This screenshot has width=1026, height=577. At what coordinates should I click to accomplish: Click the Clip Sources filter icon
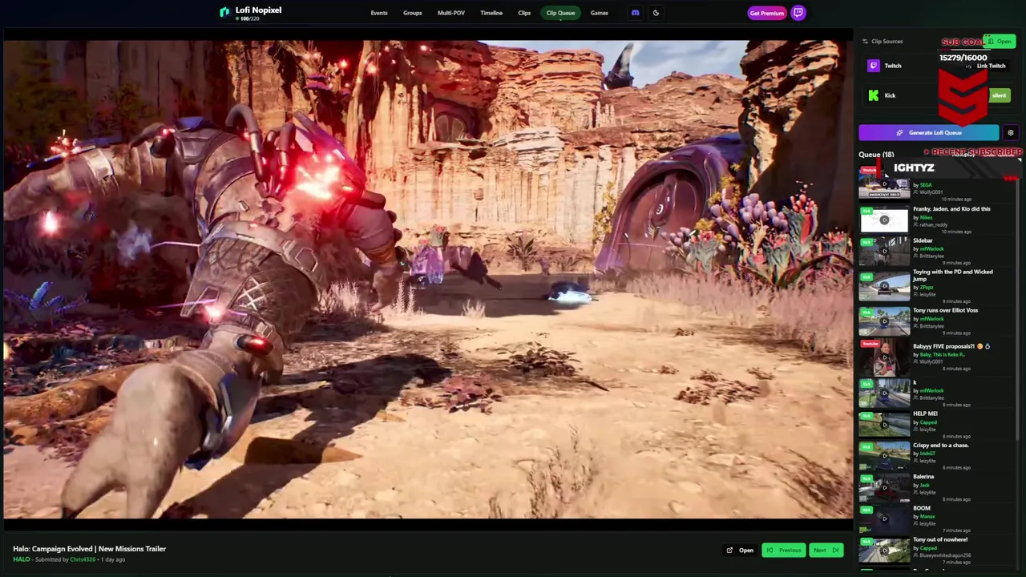point(865,41)
